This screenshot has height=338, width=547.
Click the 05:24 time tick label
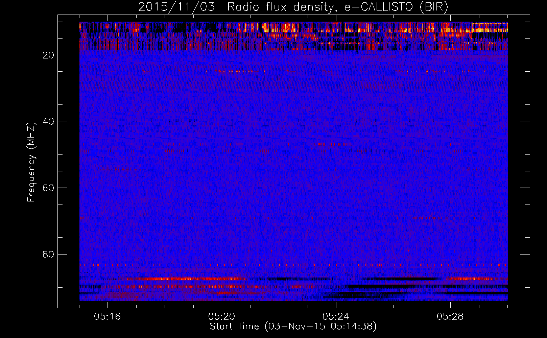tap(336, 317)
